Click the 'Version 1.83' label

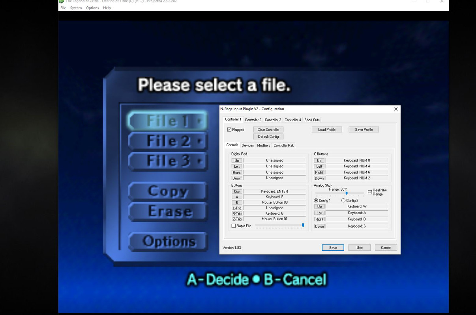[232, 248]
